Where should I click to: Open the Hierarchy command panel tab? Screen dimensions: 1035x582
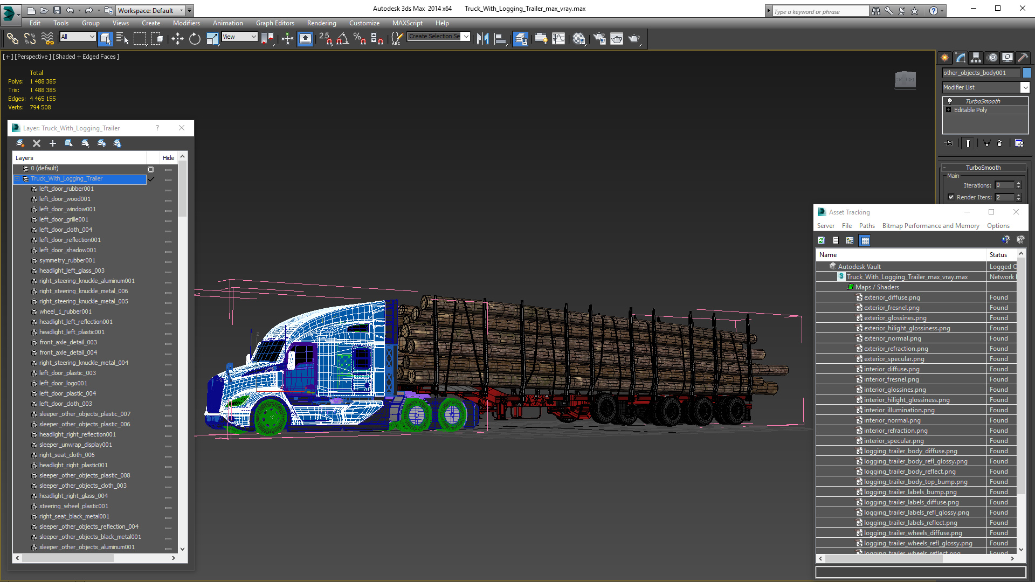click(976, 58)
